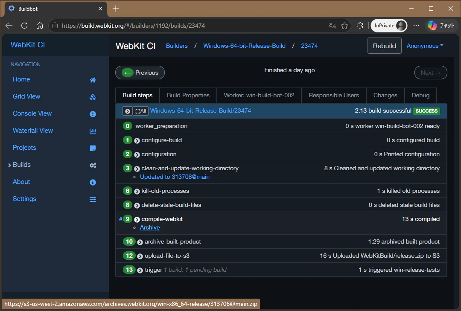
Task: Open the Waterfall View navigation link
Action: pos(32,131)
